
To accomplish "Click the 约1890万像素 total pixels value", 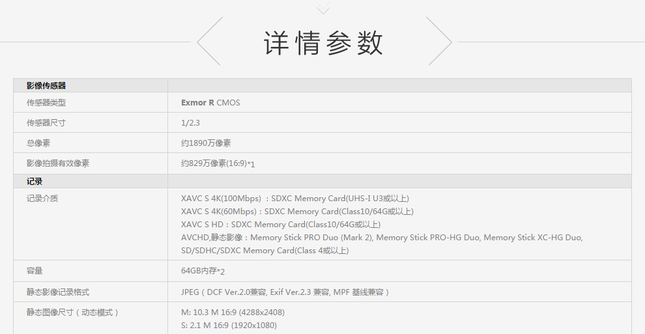I will 206,143.
